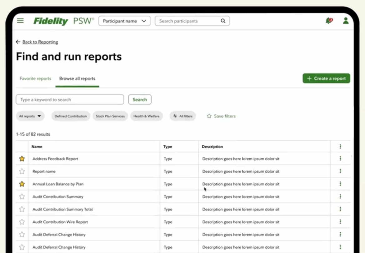Viewport: 365px width, 253px height.
Task: Open notifications bell with badge
Action: coord(329,21)
